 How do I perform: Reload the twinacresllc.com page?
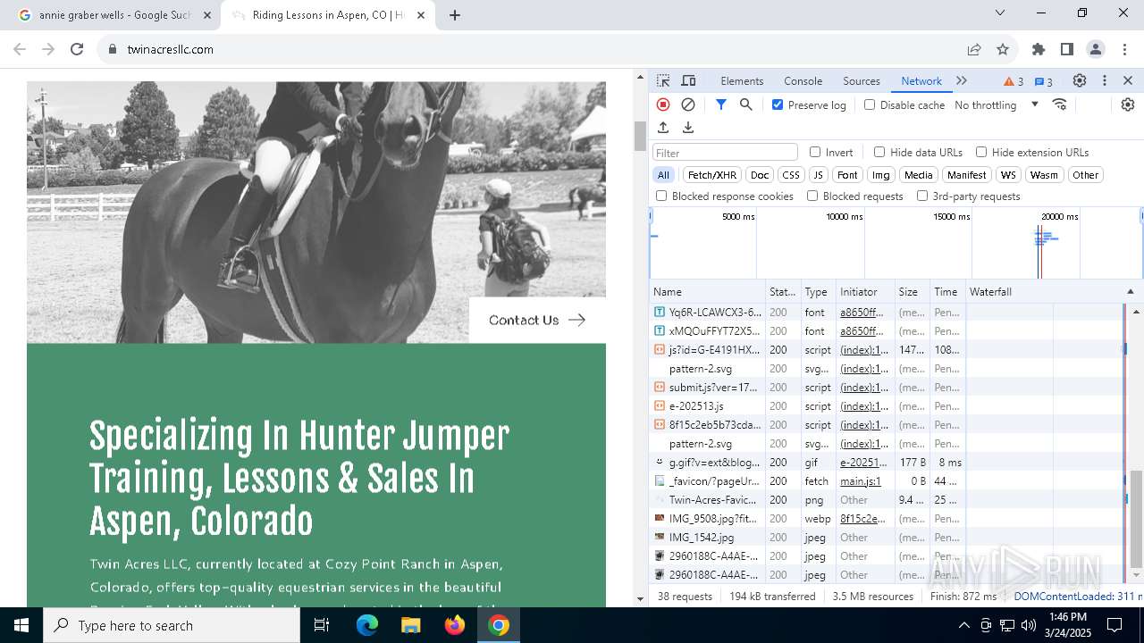click(x=77, y=49)
